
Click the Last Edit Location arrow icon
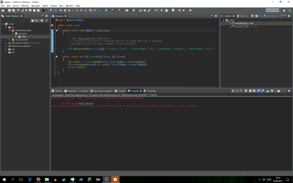(x=179, y=10)
